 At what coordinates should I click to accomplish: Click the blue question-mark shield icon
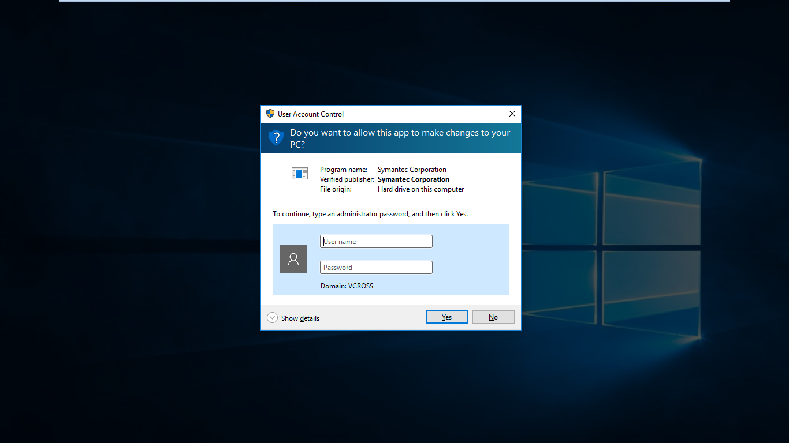pos(276,138)
